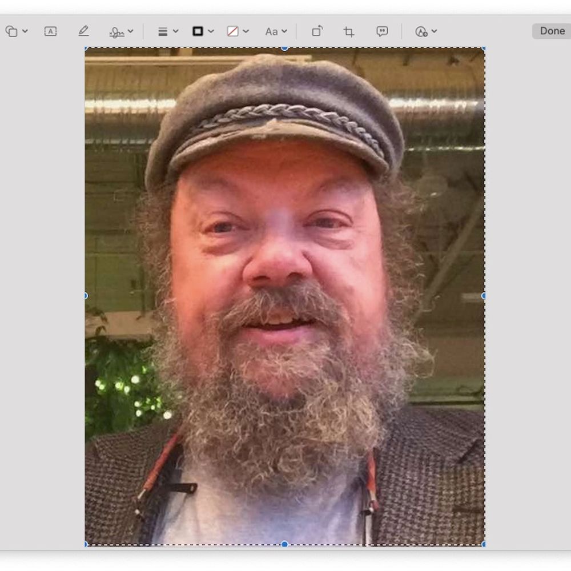Click the black Border Color swatch

[x=198, y=31]
